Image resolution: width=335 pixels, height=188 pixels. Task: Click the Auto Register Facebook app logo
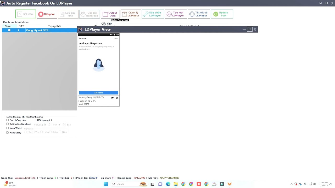3,3
